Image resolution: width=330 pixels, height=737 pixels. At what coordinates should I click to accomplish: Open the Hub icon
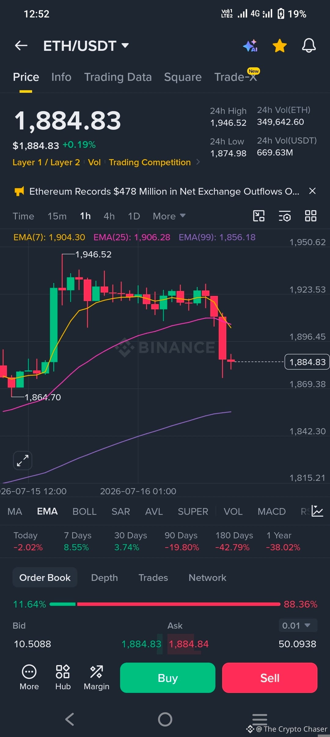(63, 678)
